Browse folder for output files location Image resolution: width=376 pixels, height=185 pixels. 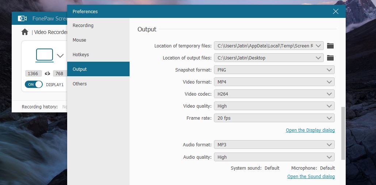tap(330, 58)
